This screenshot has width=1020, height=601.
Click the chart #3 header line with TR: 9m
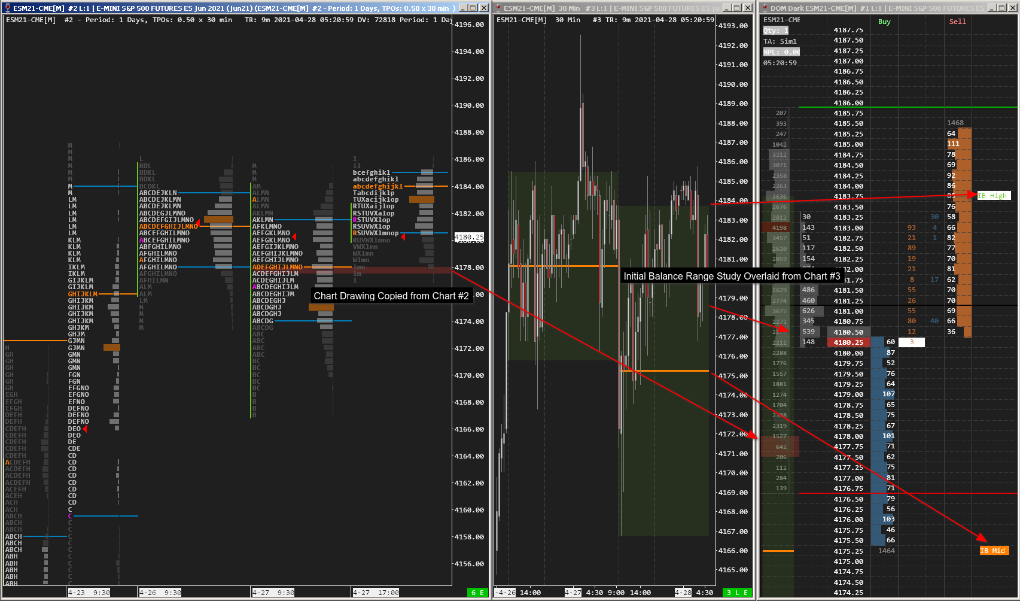(605, 20)
